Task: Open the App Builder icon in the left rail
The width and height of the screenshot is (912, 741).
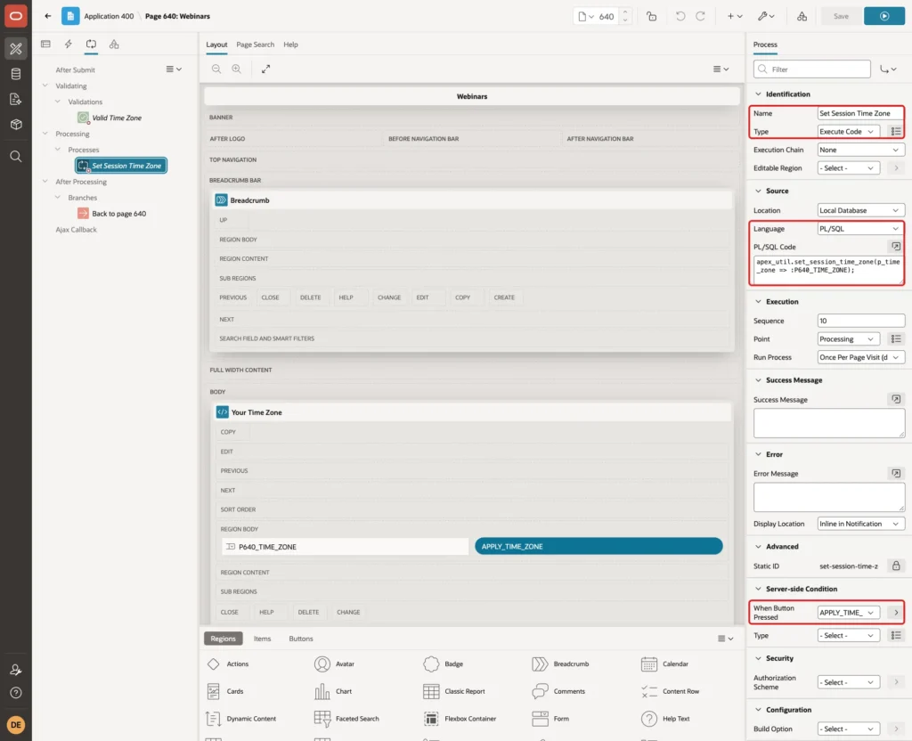Action: [16, 49]
